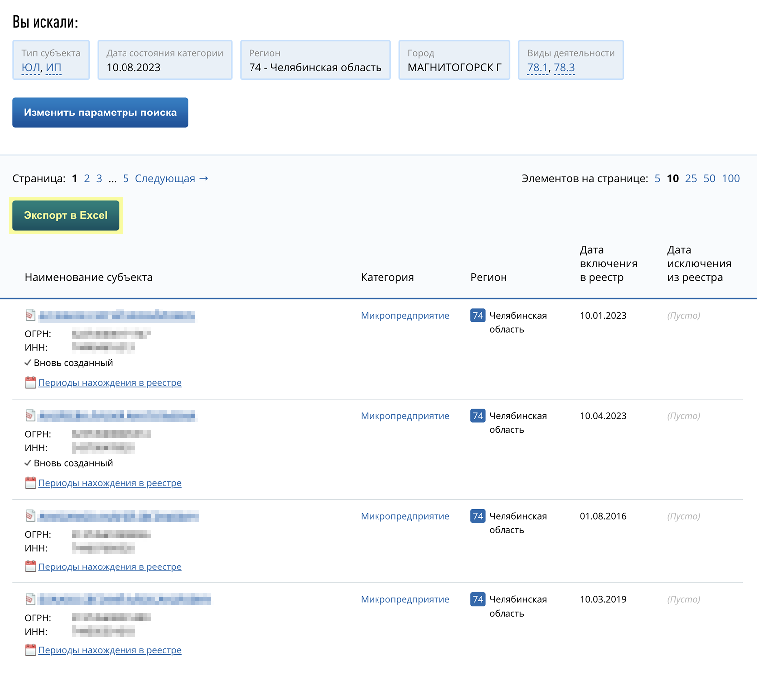This screenshot has height=679, width=757.
Task: Open Периоды нахождения в реестре for 01.08.2016 entry
Action: pyautogui.click(x=110, y=566)
